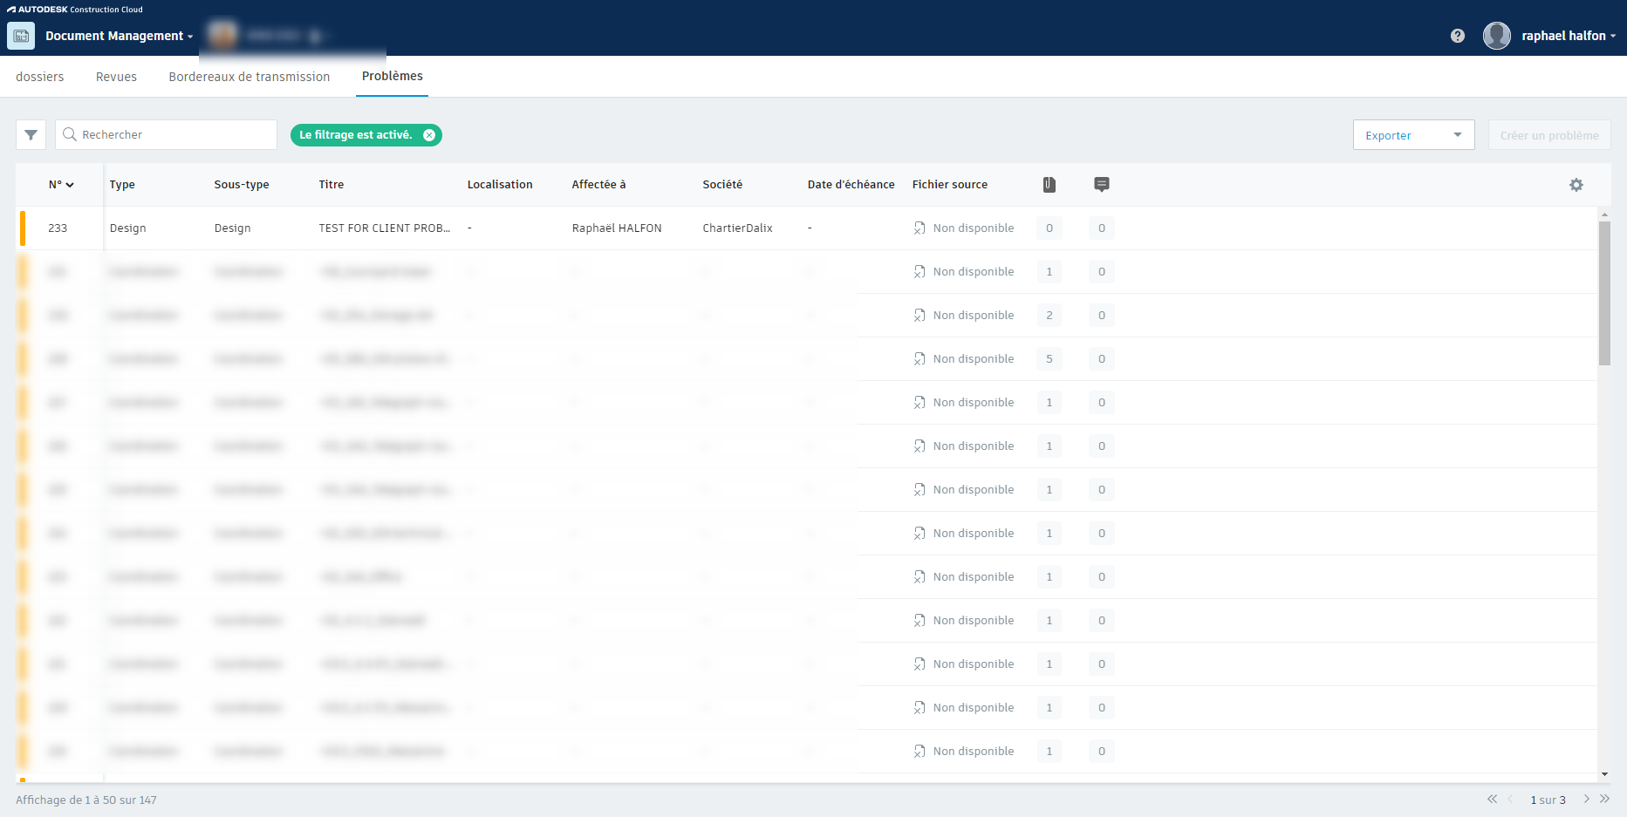The width and height of the screenshot is (1627, 817).
Task: Click the attachment count badge showing 5
Action: (1049, 358)
